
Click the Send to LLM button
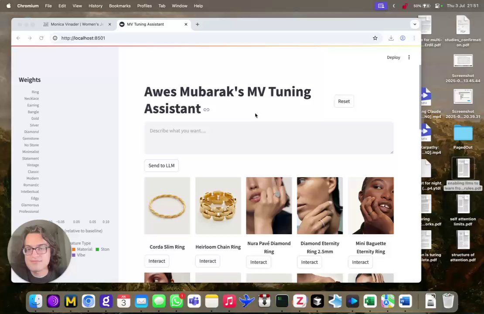[x=161, y=165]
